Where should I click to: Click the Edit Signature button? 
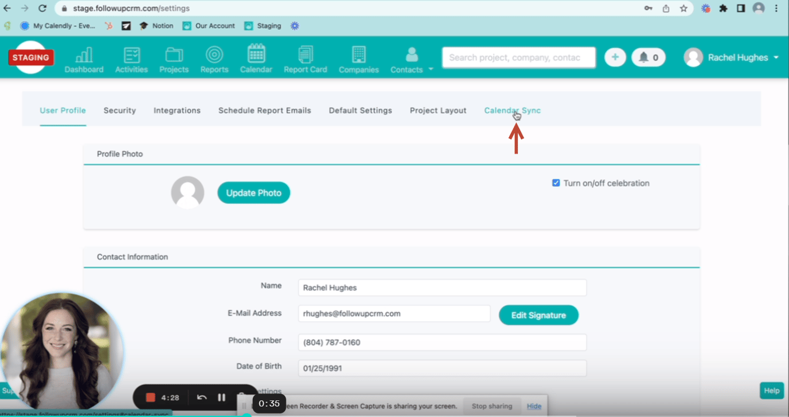click(538, 315)
